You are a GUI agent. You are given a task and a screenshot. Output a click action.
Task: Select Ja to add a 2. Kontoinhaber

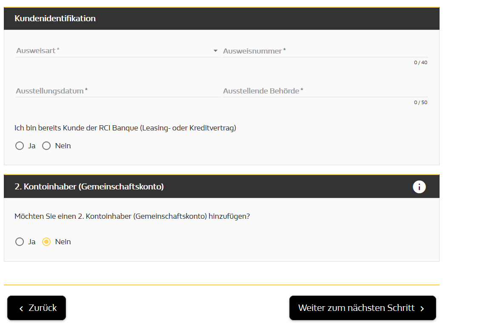click(20, 242)
